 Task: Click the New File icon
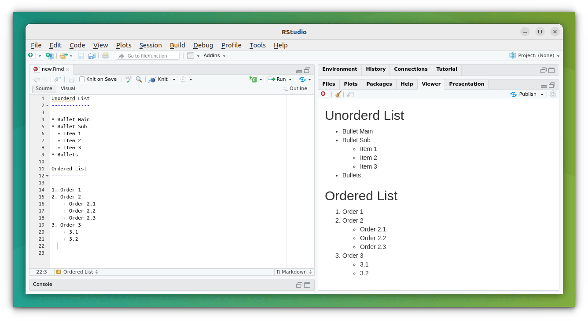31,56
